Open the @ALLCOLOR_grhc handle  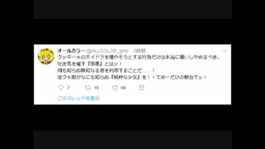click(108, 51)
